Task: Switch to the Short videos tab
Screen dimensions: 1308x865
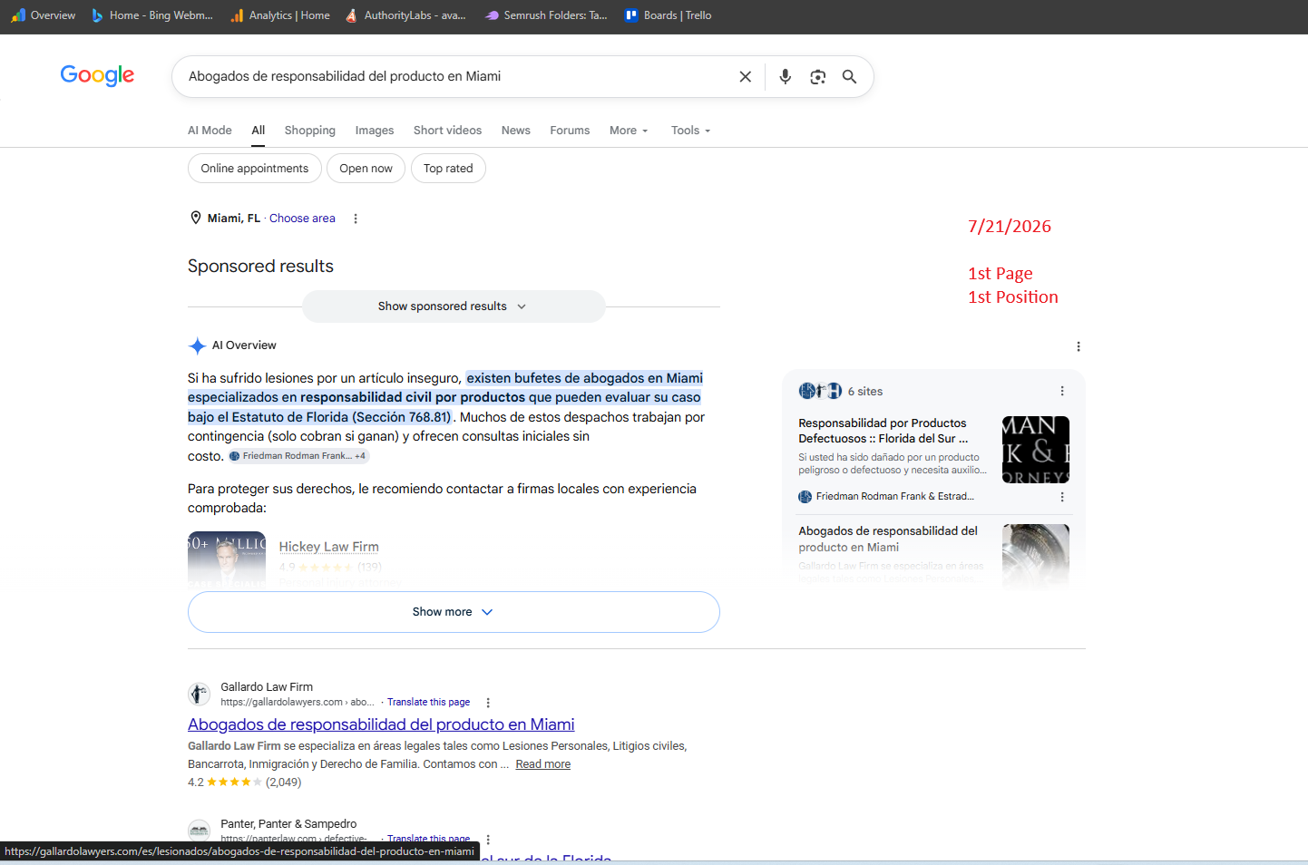Action: 448,131
